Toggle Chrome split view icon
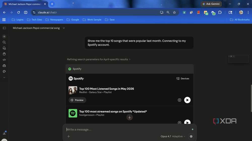252x141 pixels. coord(25,12)
